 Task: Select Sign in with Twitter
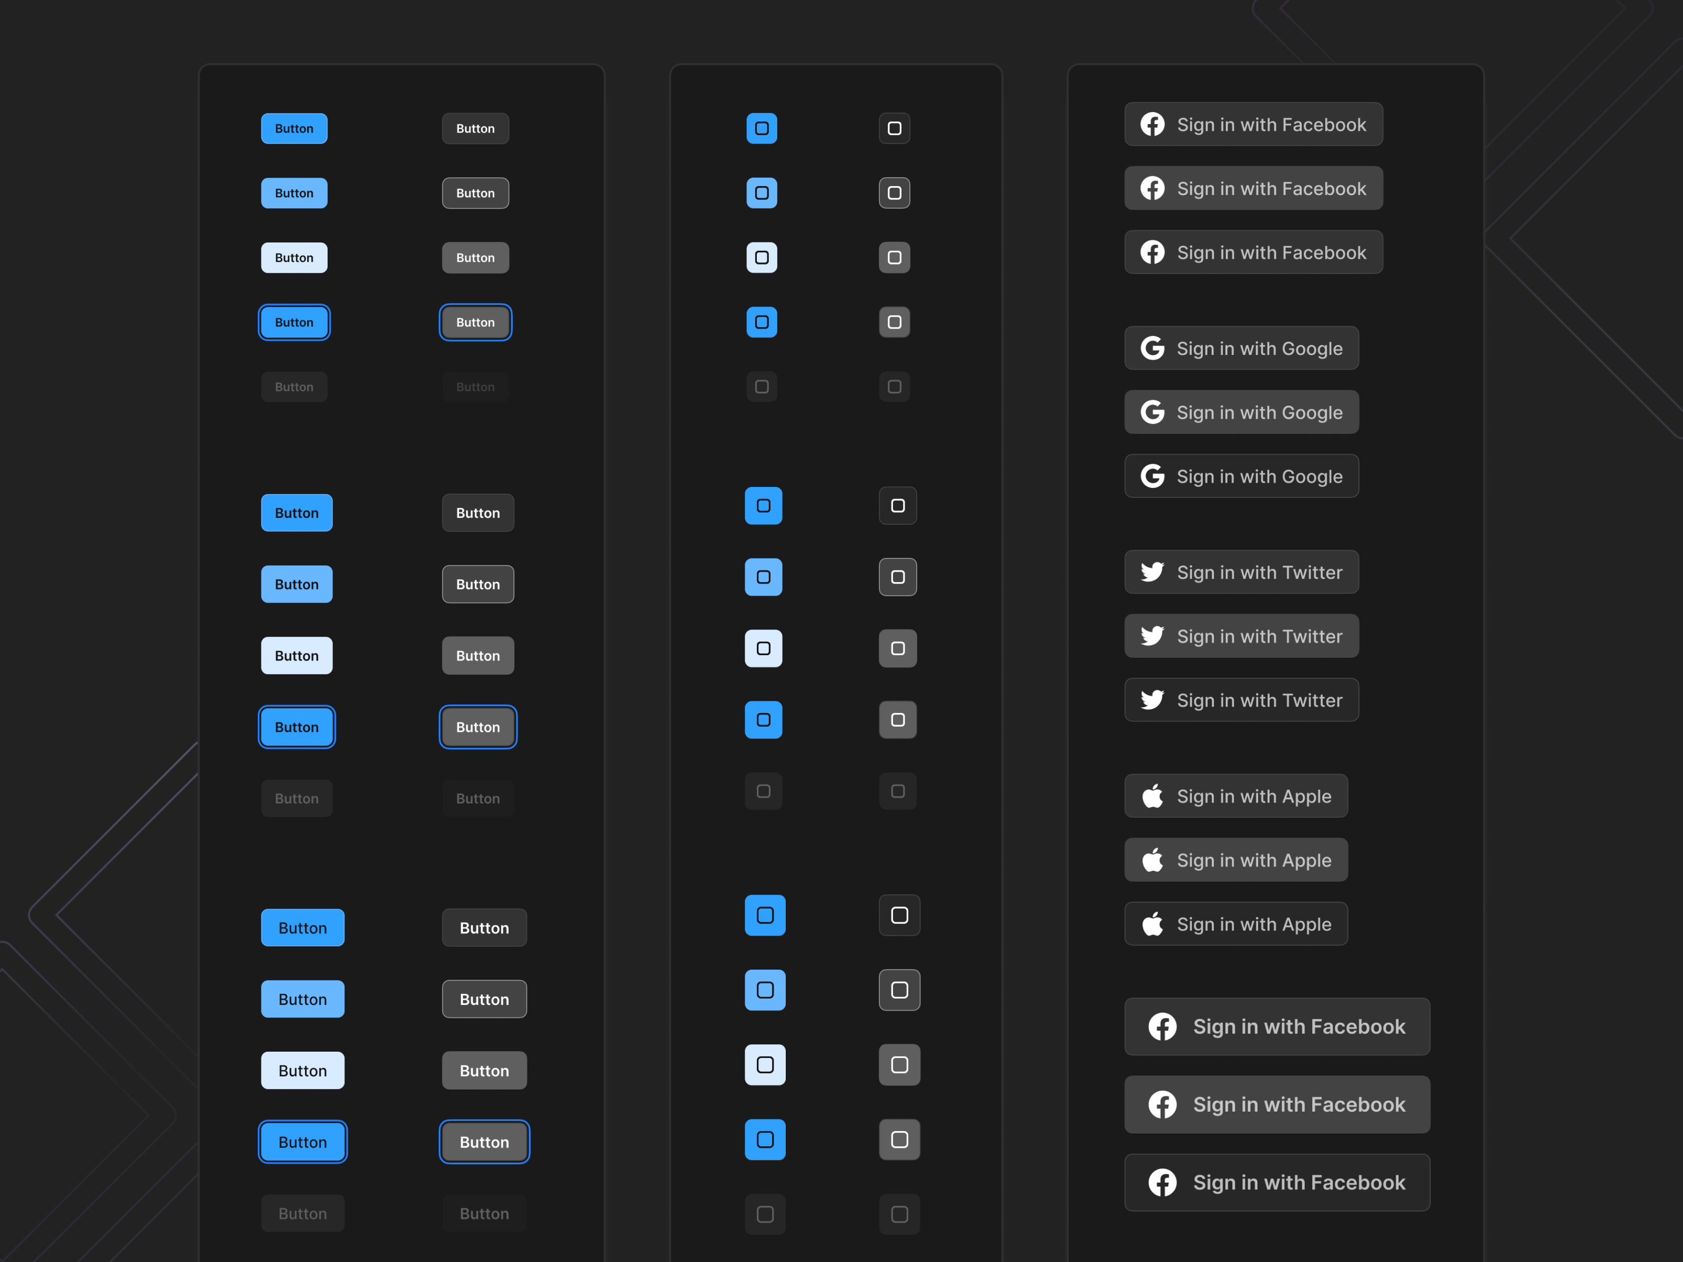(1241, 572)
